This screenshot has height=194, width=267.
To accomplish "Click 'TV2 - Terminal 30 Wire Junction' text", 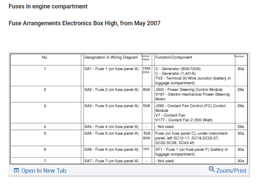I will click(184, 78).
